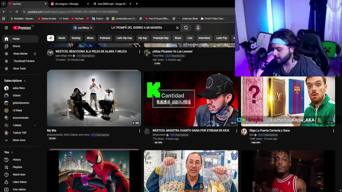The width and height of the screenshot is (342, 192).
Task: Open More Tools sidebar item
Action: 20,69
